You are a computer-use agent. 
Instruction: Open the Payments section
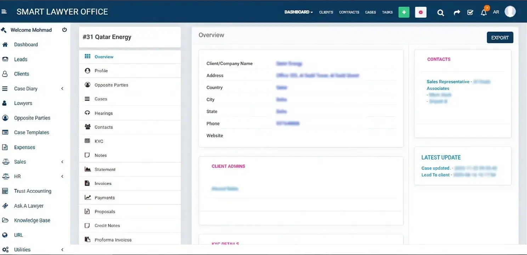(105, 197)
